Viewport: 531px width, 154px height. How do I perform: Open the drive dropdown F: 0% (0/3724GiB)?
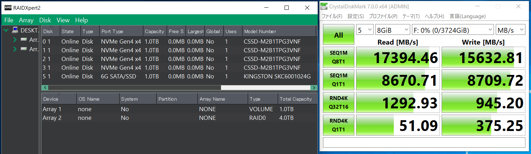click(x=453, y=30)
